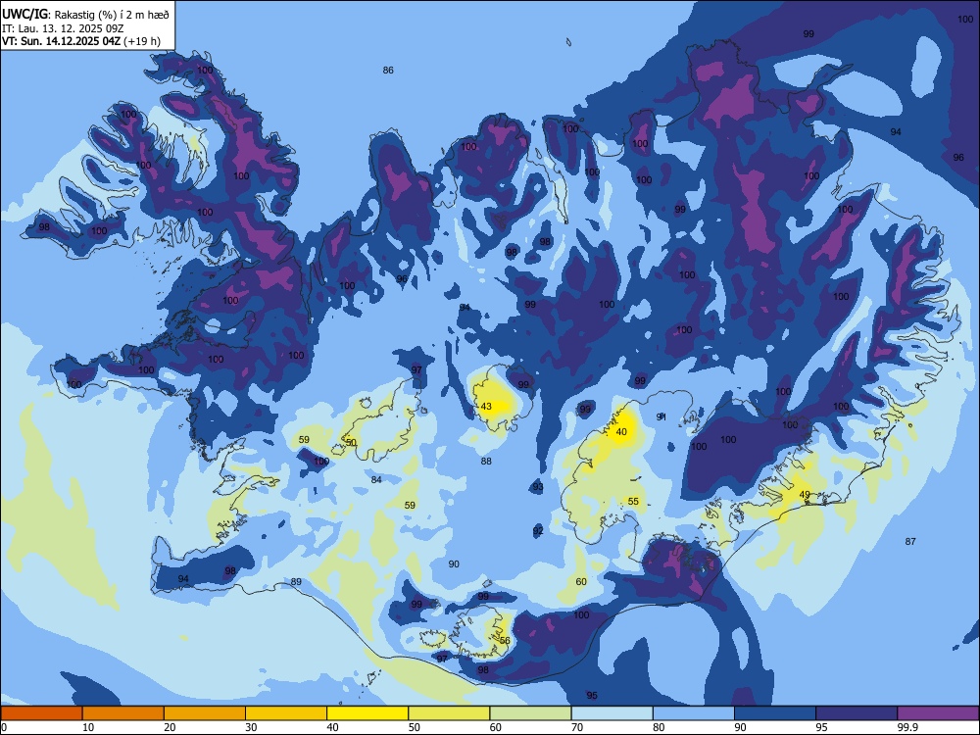Click the legend tick label 30

point(251,727)
